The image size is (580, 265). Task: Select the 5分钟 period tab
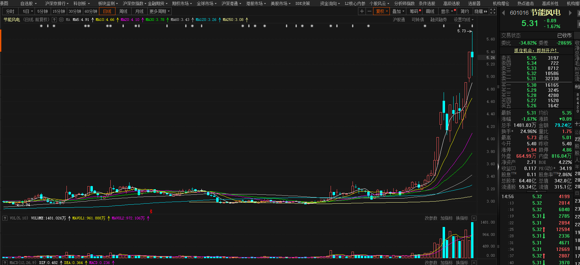click(x=42, y=11)
